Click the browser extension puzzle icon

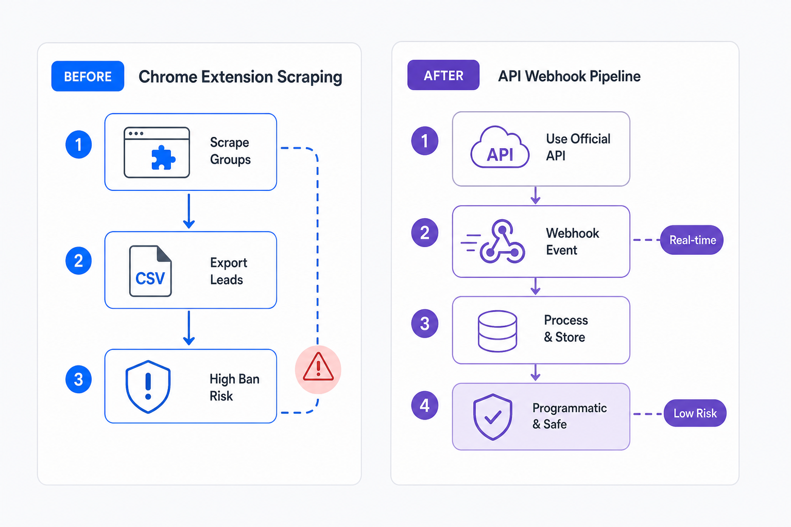click(x=157, y=152)
